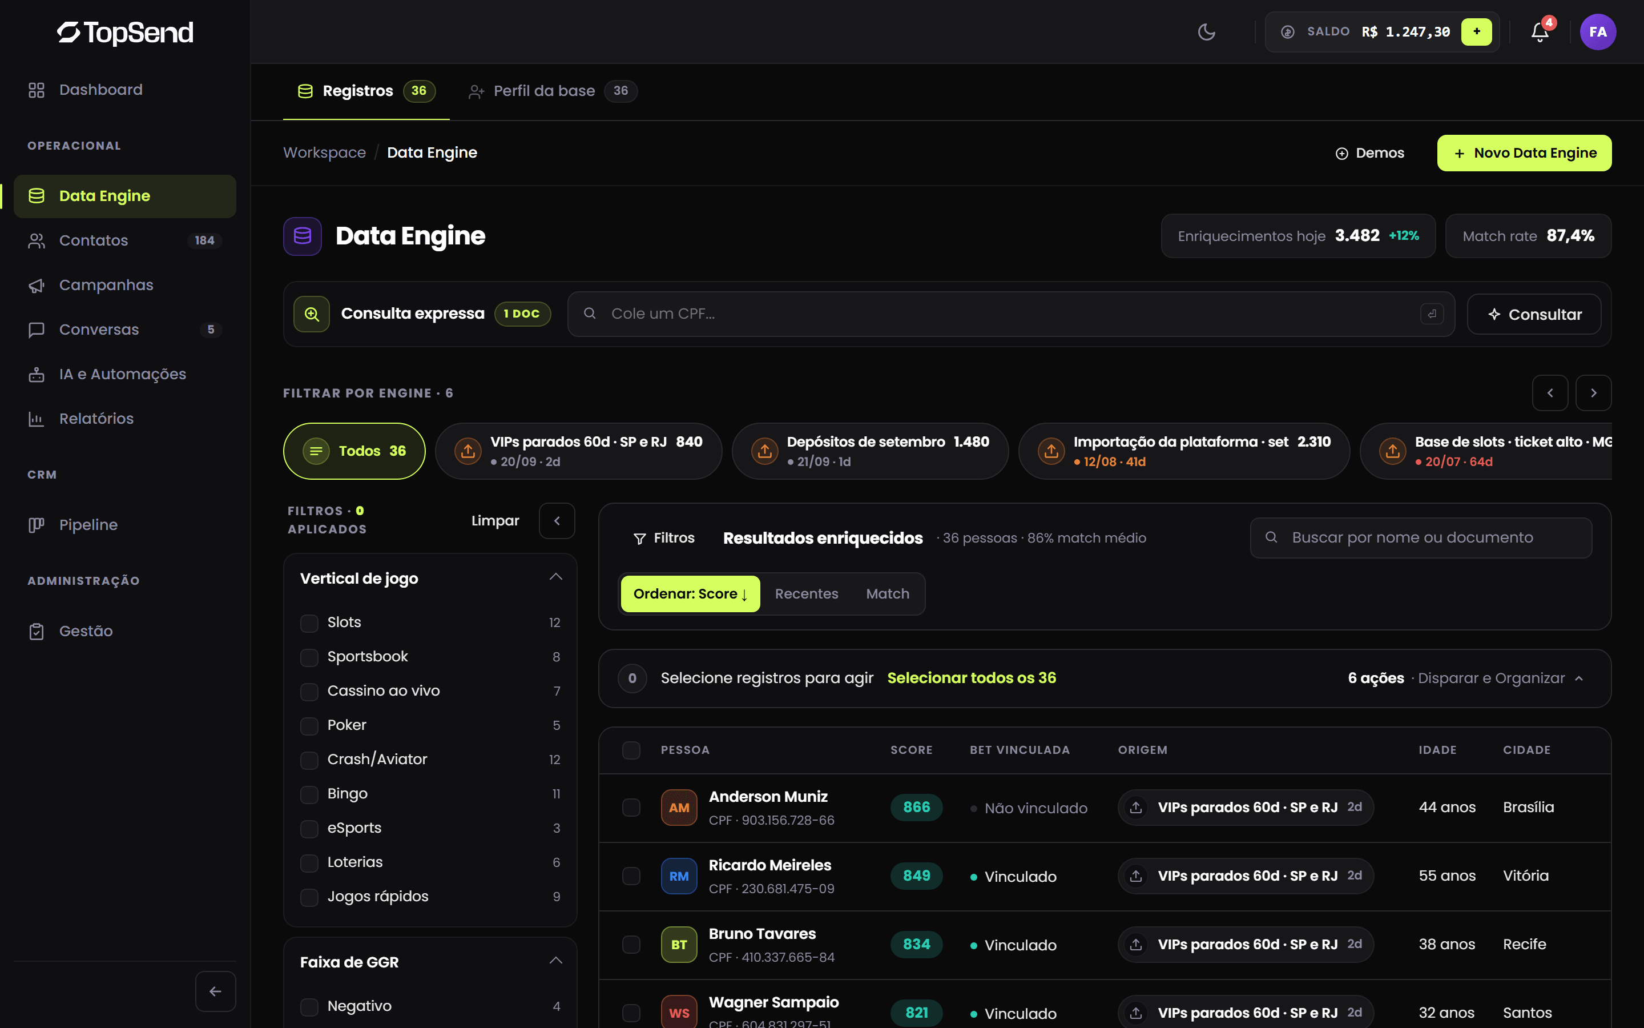This screenshot has height=1028, width=1644.
Task: Sort results by Recentes
Action: coord(807,593)
